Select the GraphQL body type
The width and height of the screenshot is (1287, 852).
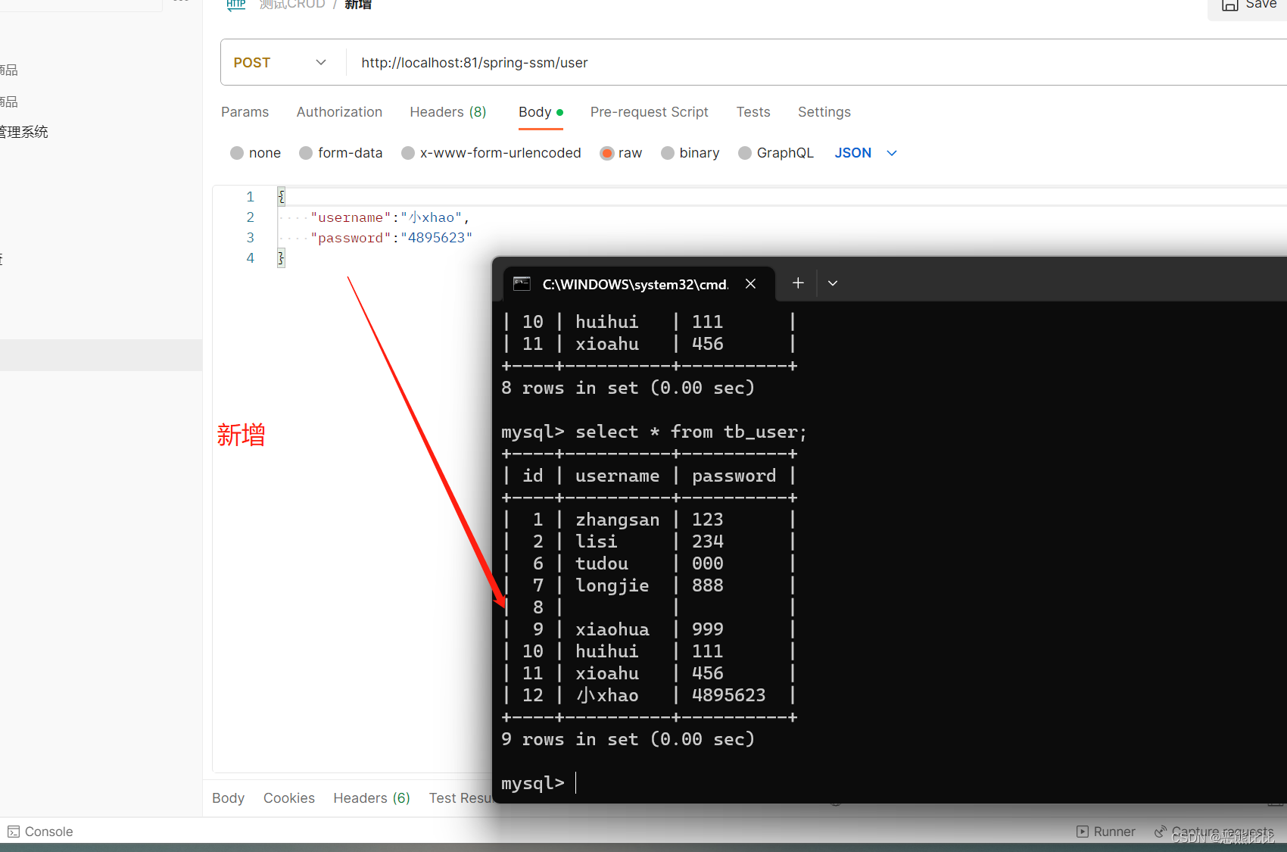[x=776, y=153]
